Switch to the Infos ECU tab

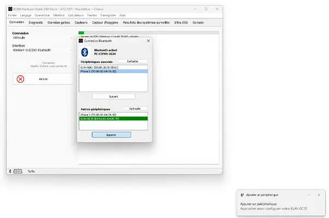pyautogui.click(x=181, y=22)
